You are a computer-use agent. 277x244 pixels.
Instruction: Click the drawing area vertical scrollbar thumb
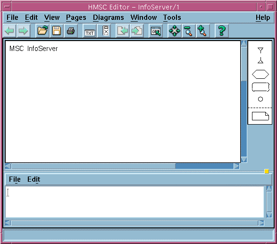(244, 64)
